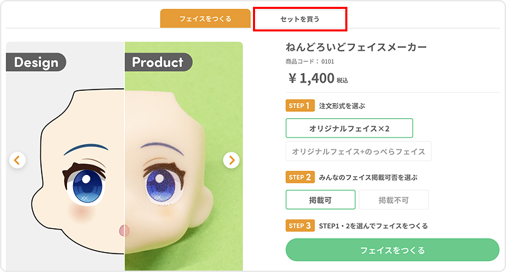506x272 pixels.
Task: Click the Product label badge
Action: click(x=158, y=62)
